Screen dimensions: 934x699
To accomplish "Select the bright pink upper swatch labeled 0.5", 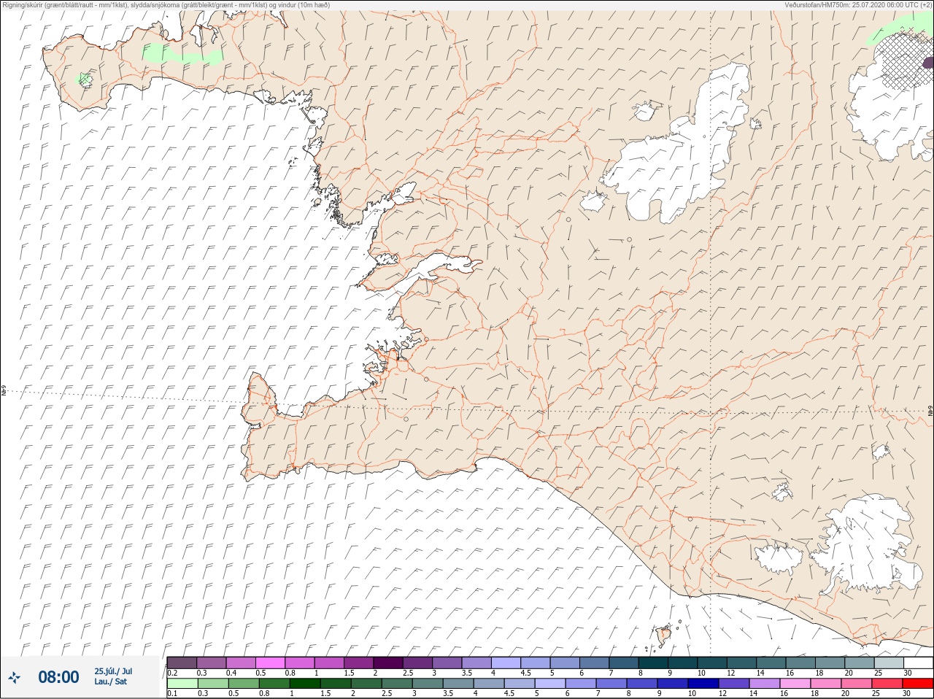I will [270, 663].
